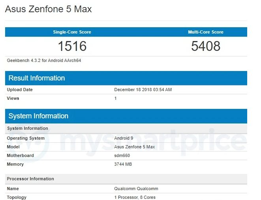Select the processor Name label

[13, 189]
